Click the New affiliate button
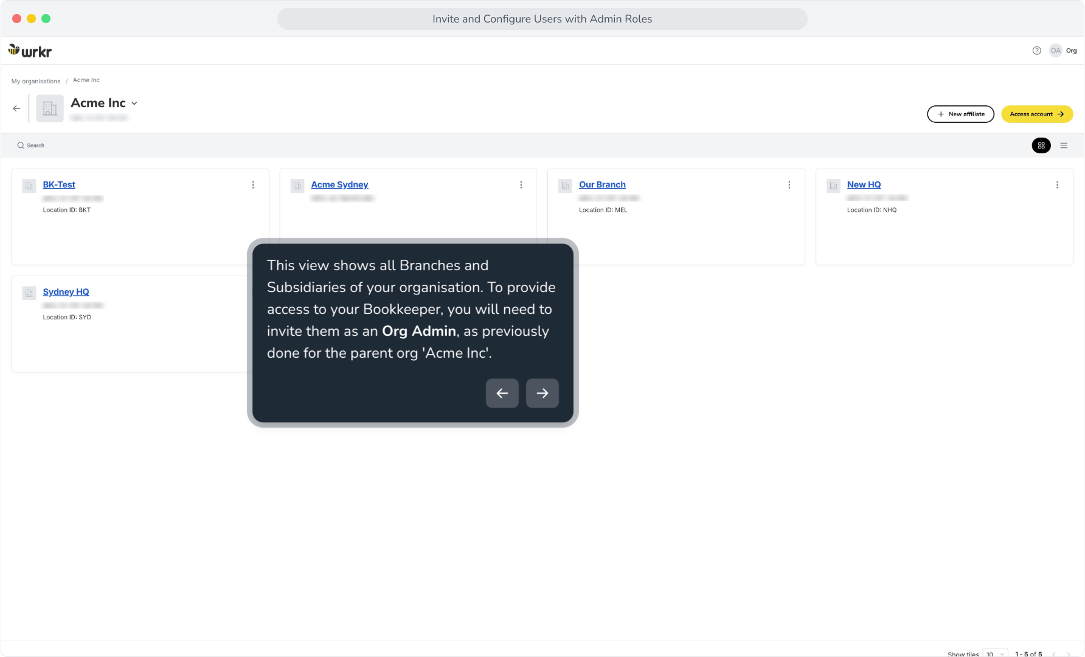The width and height of the screenshot is (1085, 657). [x=960, y=114]
